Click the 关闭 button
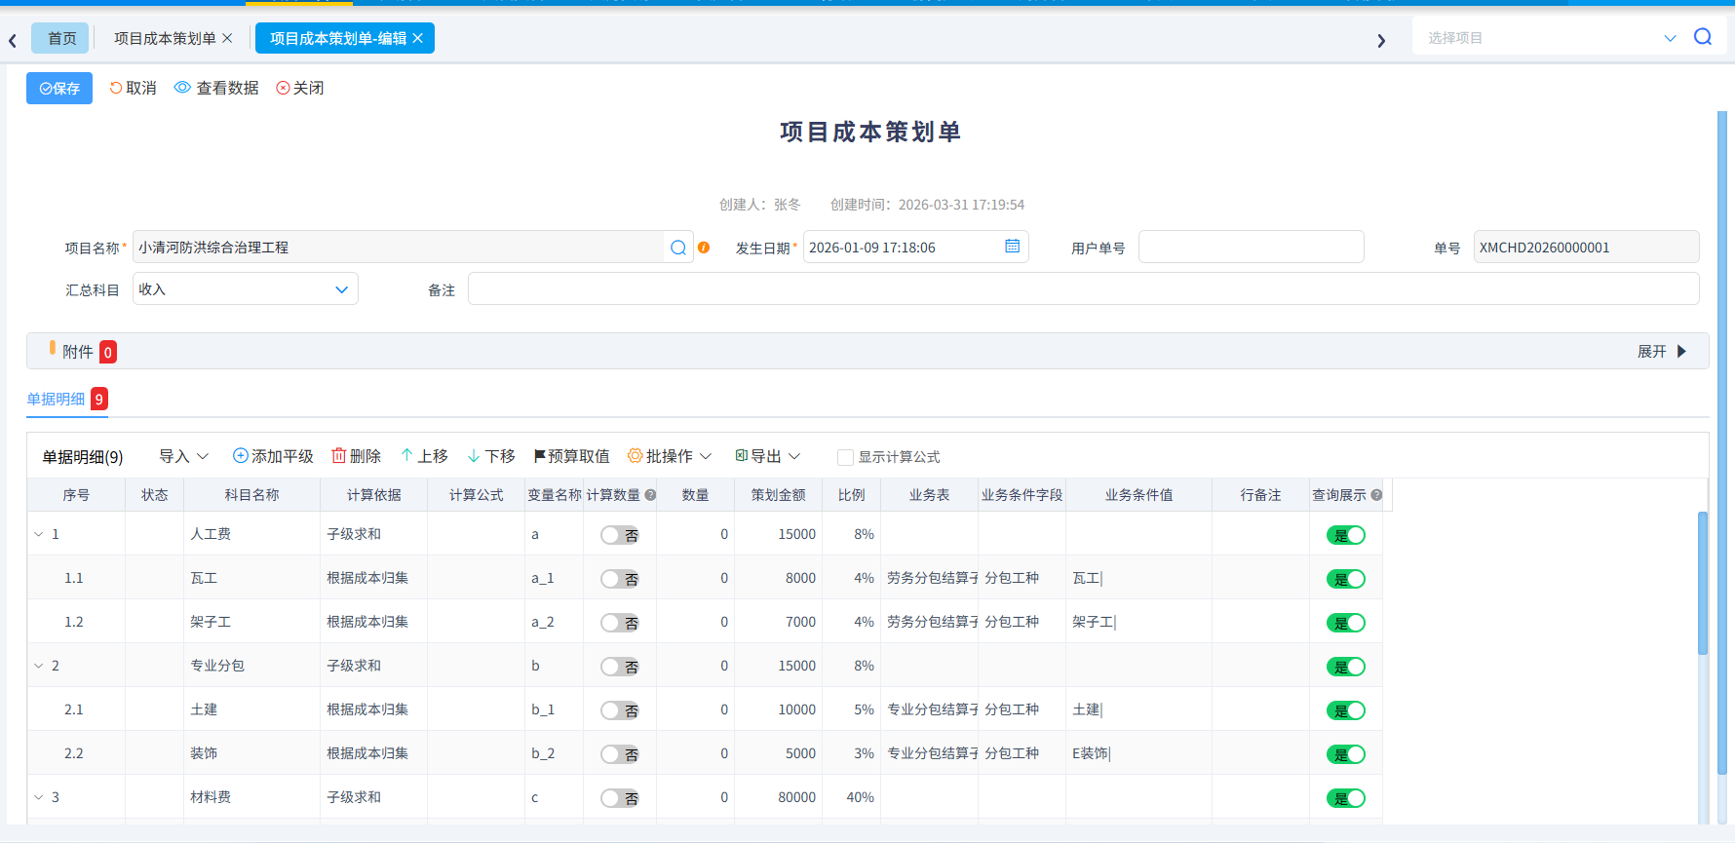Image resolution: width=1735 pixels, height=843 pixels. coord(300,88)
